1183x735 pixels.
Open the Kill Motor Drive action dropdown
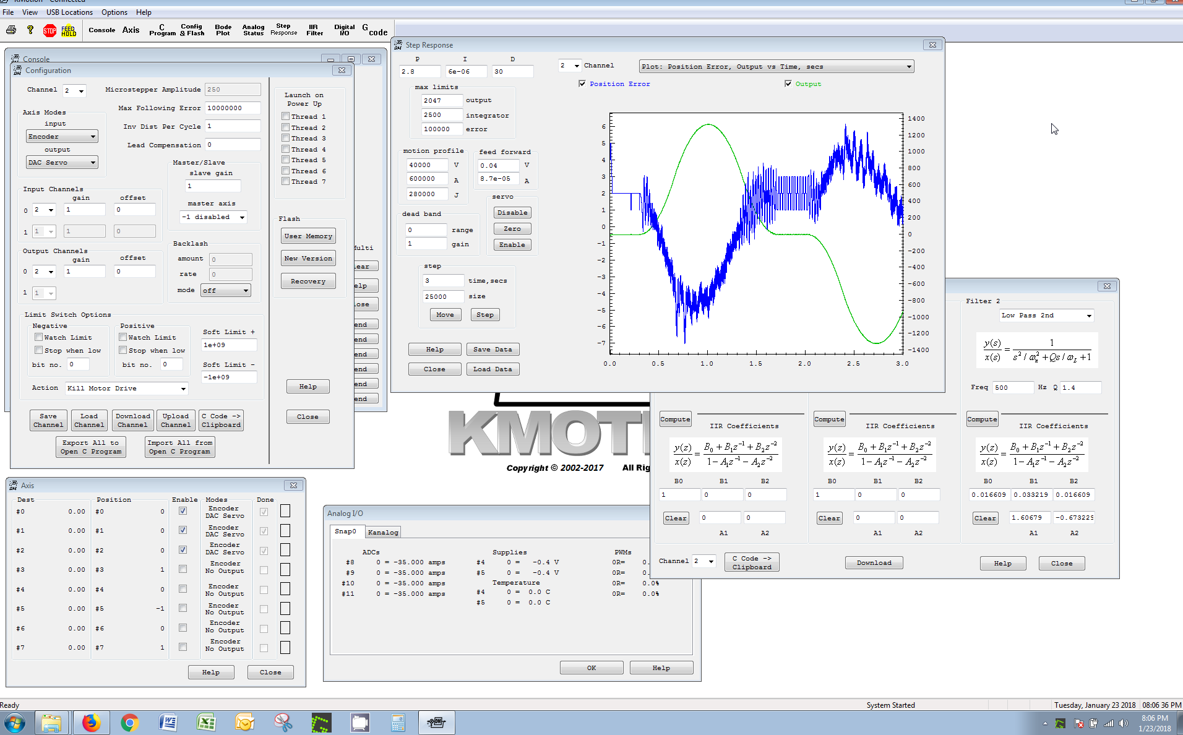point(126,389)
